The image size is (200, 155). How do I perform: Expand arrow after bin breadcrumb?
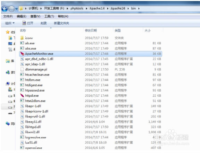139,9
